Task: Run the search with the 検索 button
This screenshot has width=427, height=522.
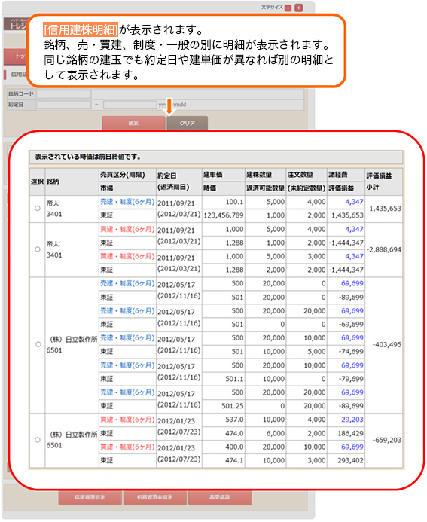Action: point(133,123)
